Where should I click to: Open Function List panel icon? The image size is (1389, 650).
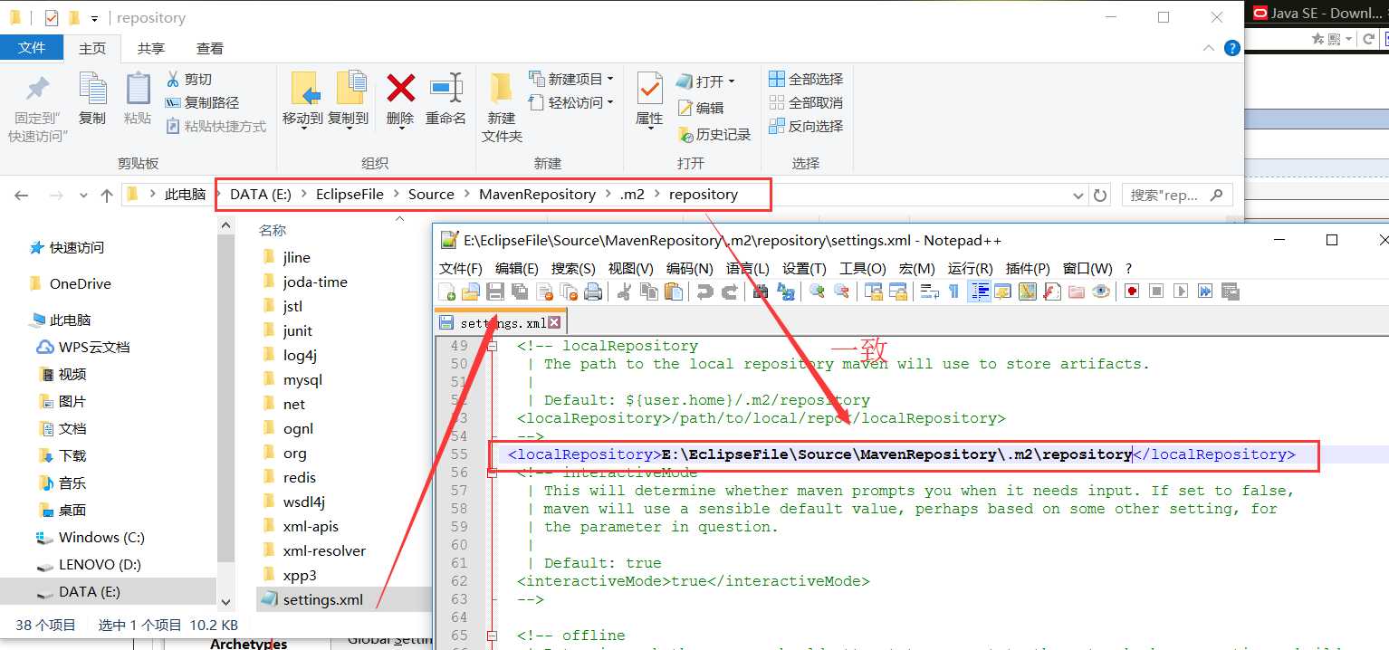pos(1051,292)
